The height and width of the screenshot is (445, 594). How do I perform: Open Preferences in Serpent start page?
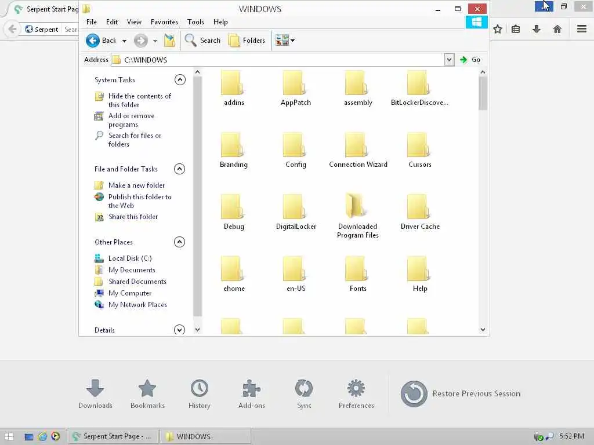(x=356, y=394)
